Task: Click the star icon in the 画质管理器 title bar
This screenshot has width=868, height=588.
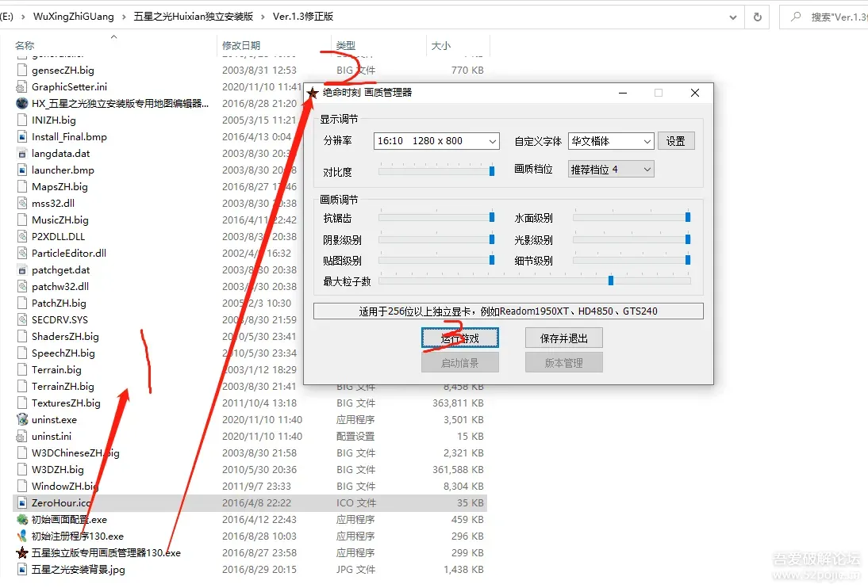Action: coord(313,93)
